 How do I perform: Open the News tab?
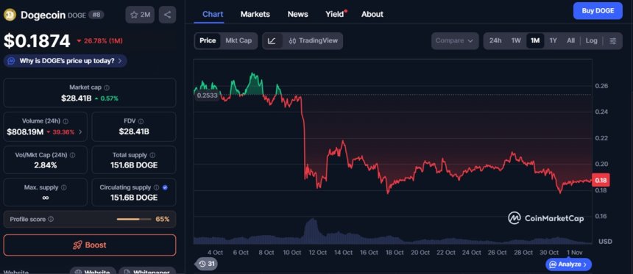click(x=298, y=14)
